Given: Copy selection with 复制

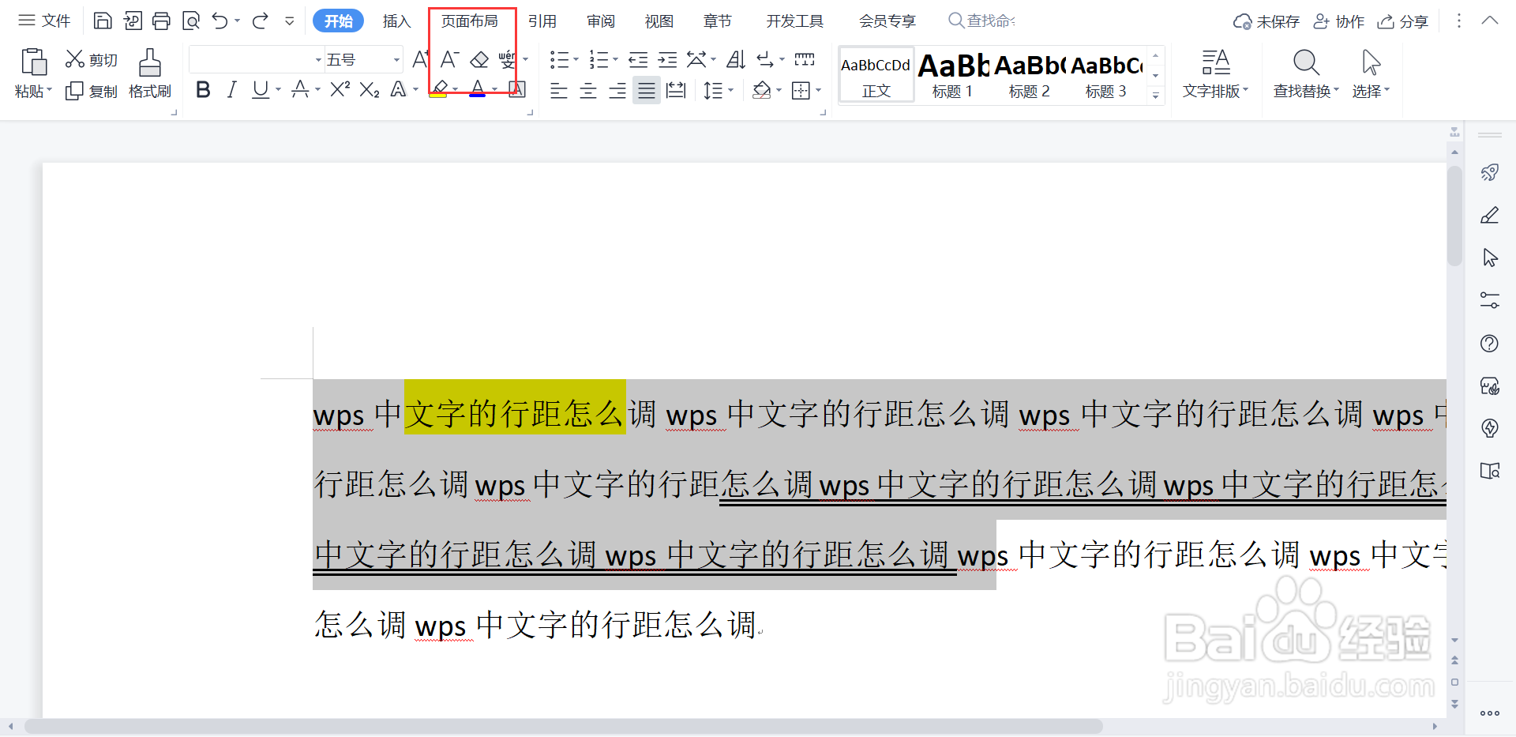Looking at the screenshot, I should (x=91, y=91).
